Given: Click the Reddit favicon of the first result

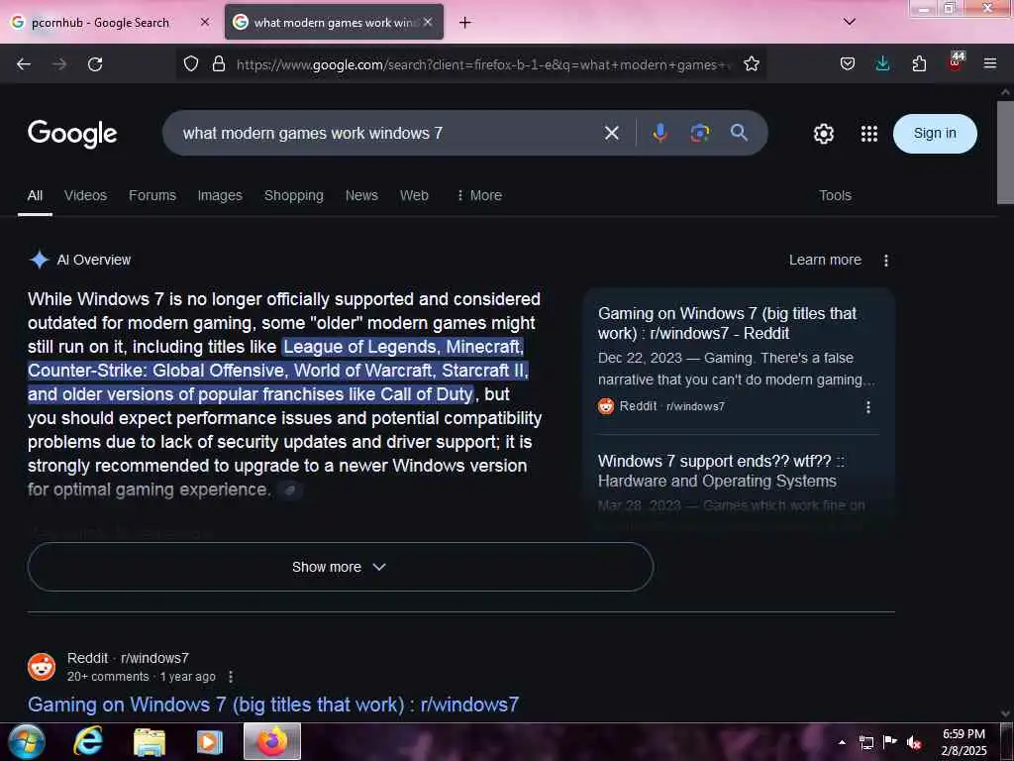Looking at the screenshot, I should pos(42,667).
